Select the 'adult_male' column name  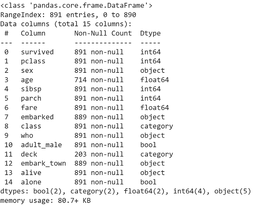(41, 145)
